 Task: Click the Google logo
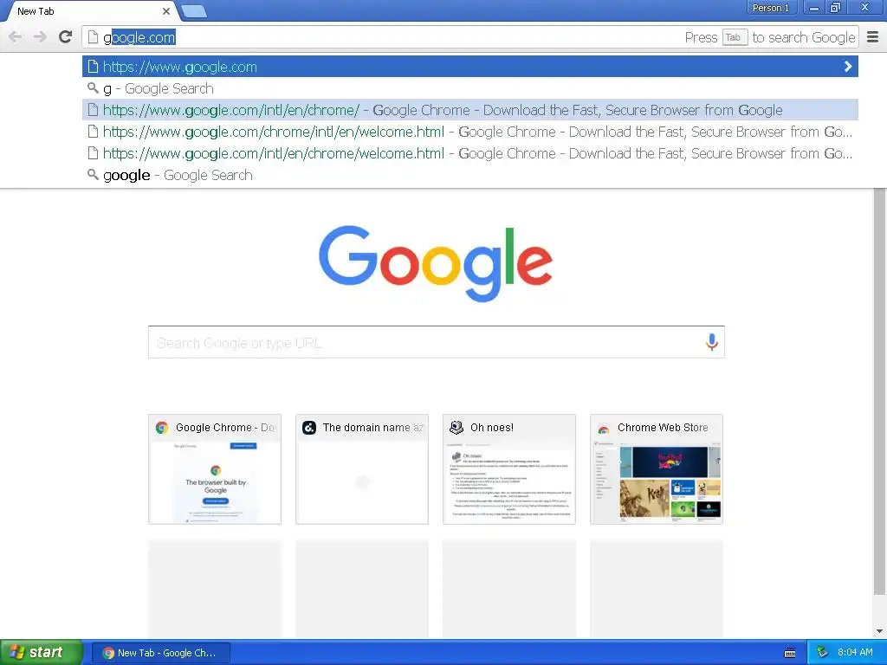436,263
